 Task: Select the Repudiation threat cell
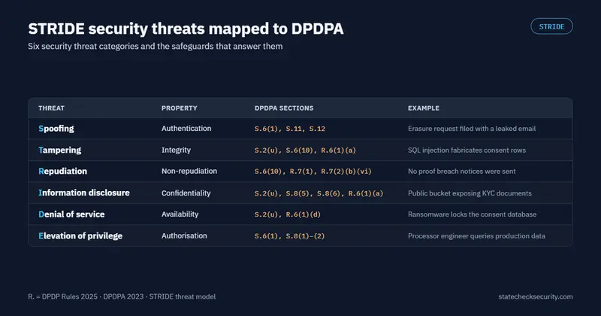[63, 172]
